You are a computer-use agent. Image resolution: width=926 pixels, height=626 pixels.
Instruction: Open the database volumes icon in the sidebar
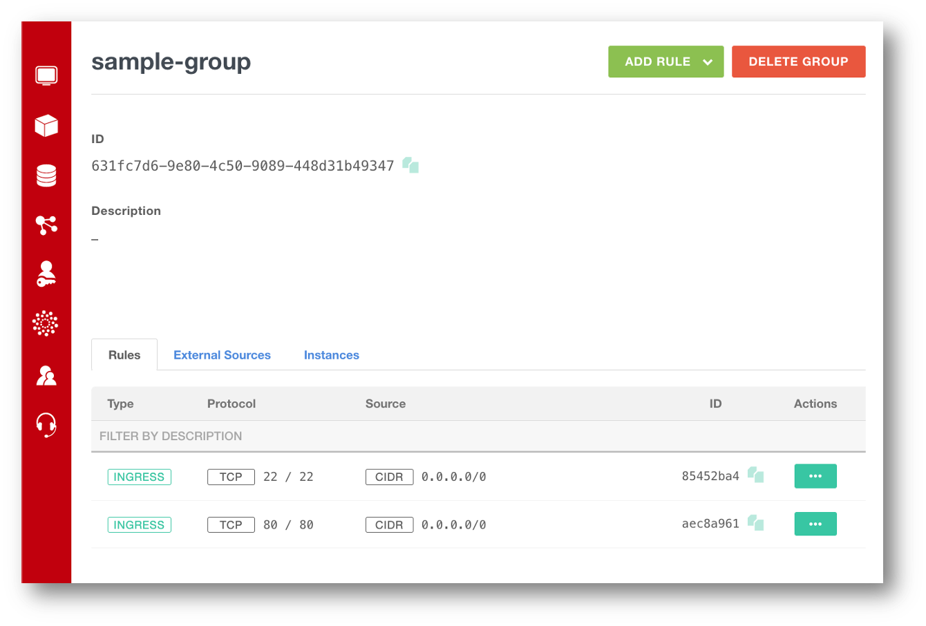[46, 176]
